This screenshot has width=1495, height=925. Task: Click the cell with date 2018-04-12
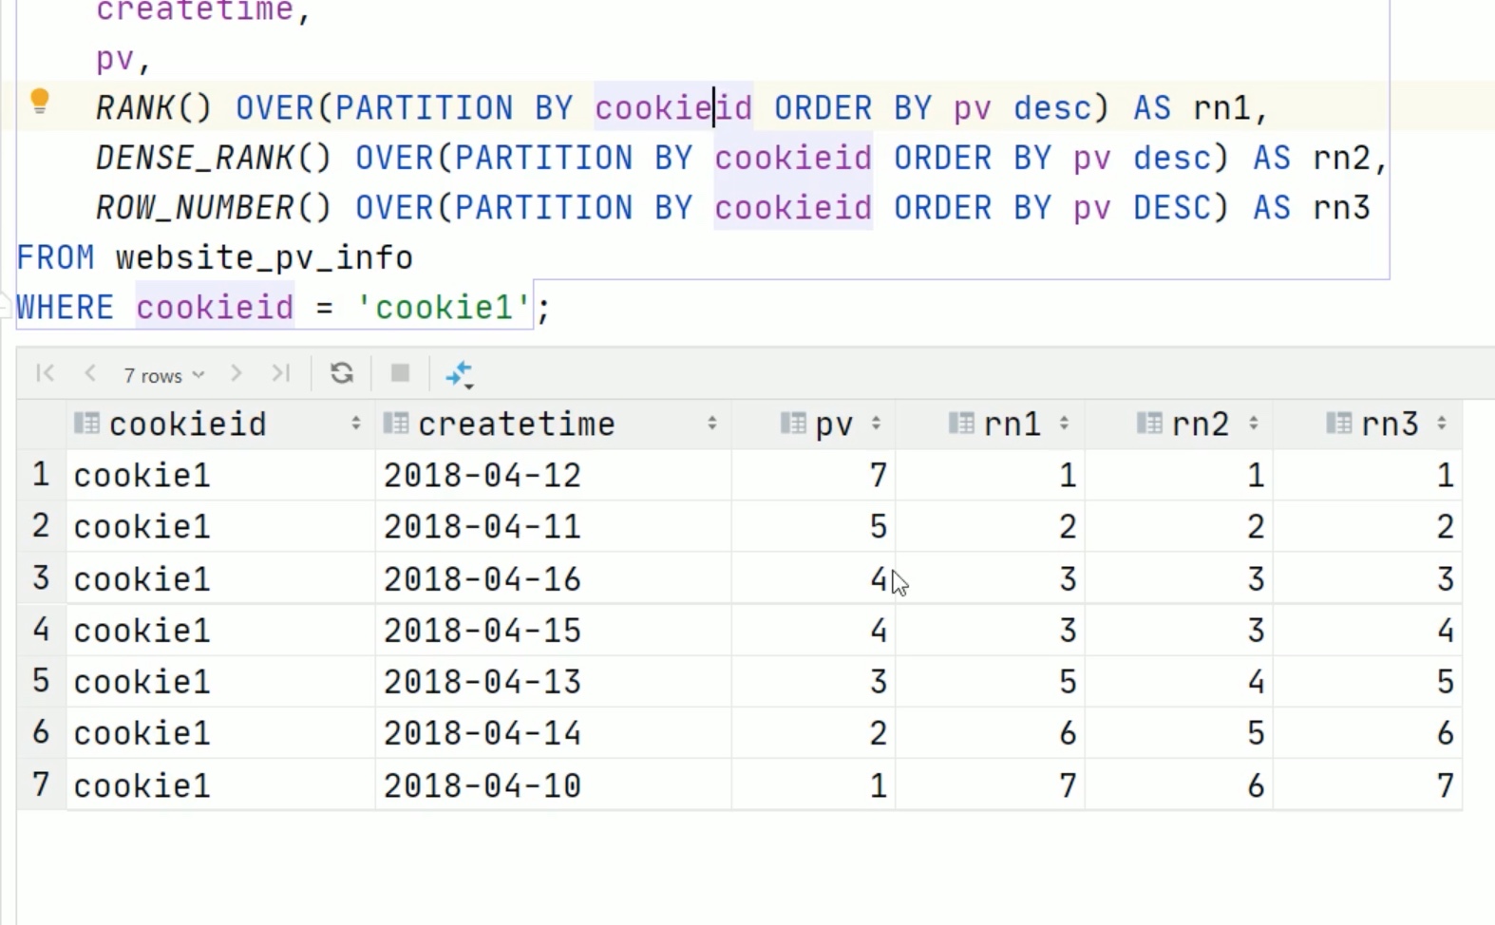[553, 475]
